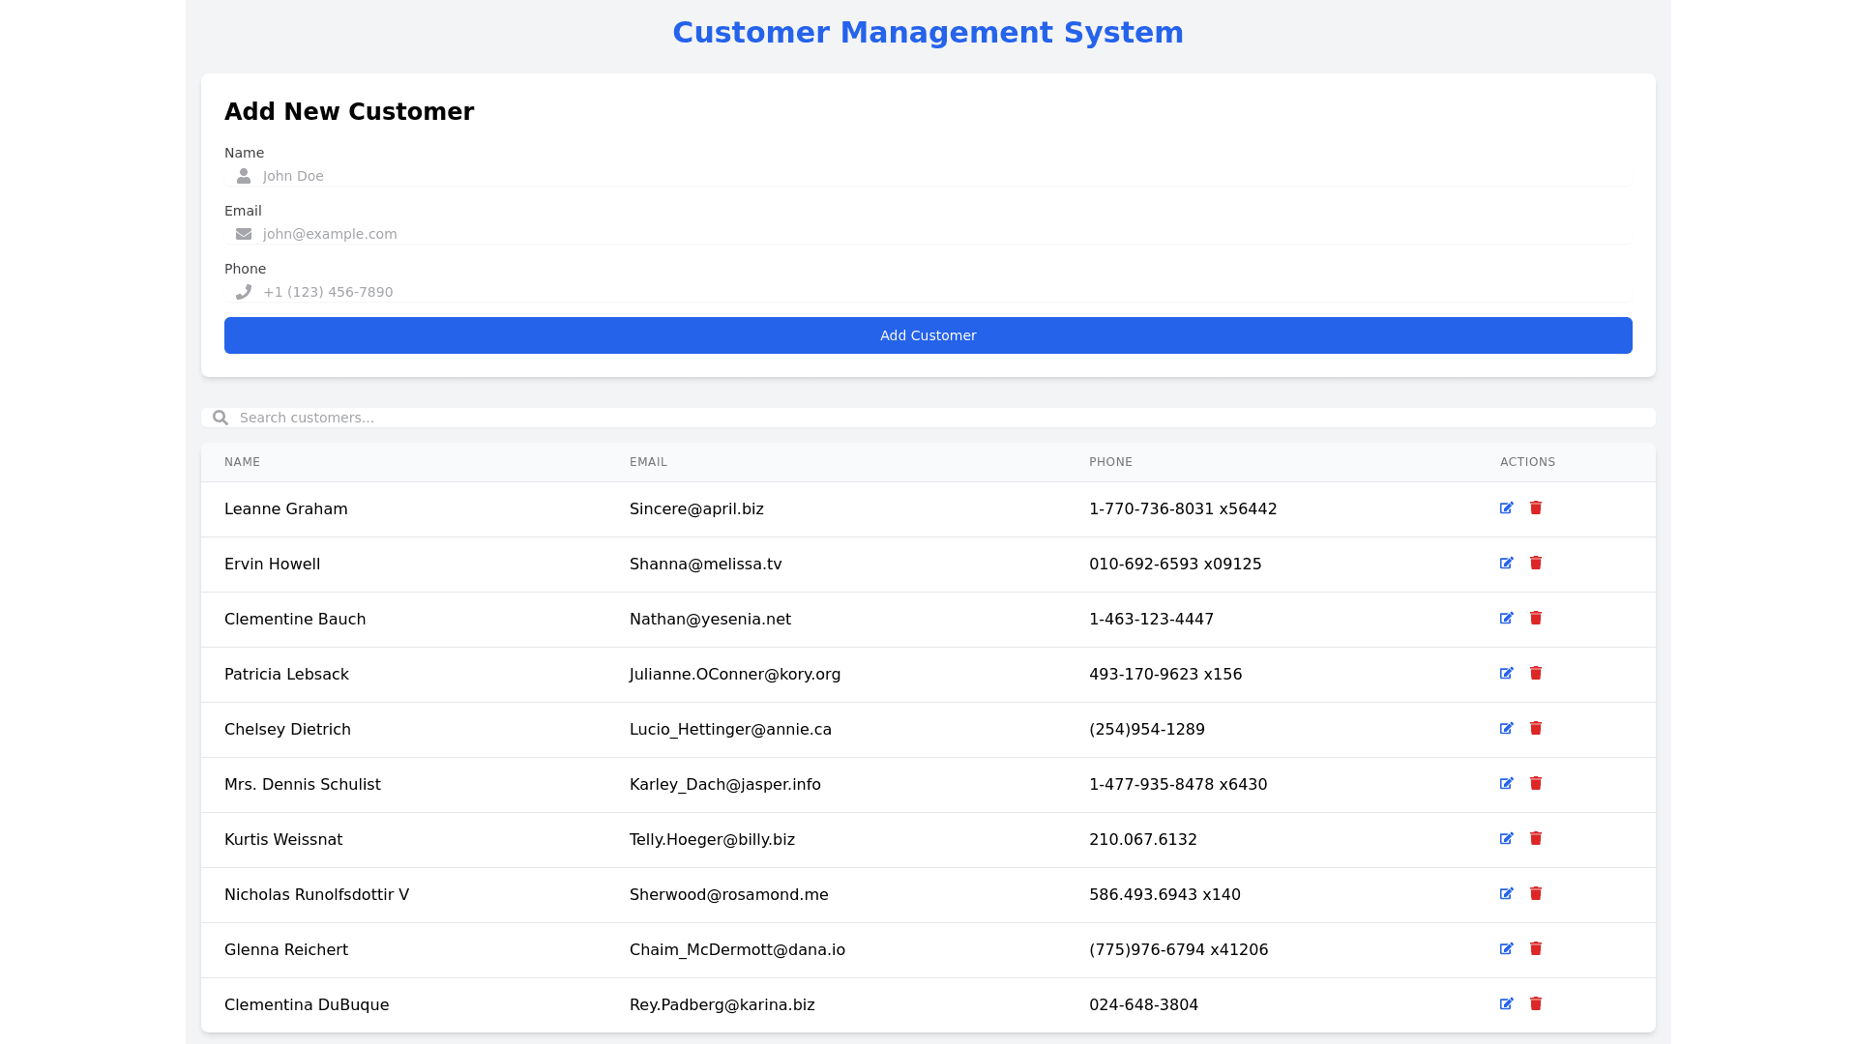This screenshot has height=1044, width=1857.
Task: Edit Leanne Graham's customer record
Action: click(x=1506, y=508)
